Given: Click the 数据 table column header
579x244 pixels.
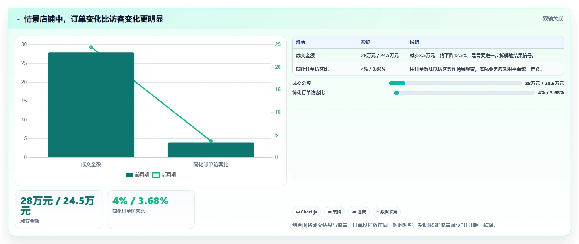Looking at the screenshot, I should 366,43.
